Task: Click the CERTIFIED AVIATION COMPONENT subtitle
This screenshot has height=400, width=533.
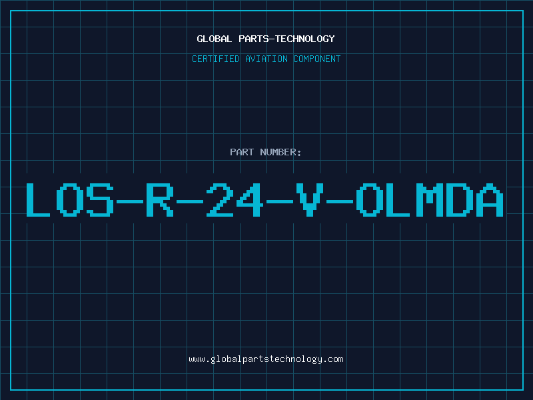Action: (x=266, y=59)
